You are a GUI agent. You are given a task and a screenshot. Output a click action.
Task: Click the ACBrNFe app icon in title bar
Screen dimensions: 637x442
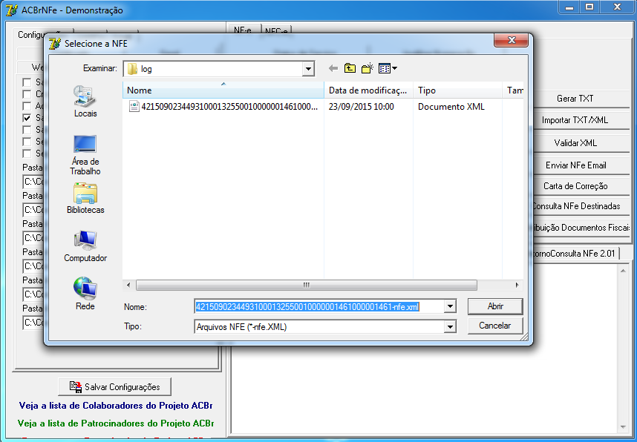11,10
